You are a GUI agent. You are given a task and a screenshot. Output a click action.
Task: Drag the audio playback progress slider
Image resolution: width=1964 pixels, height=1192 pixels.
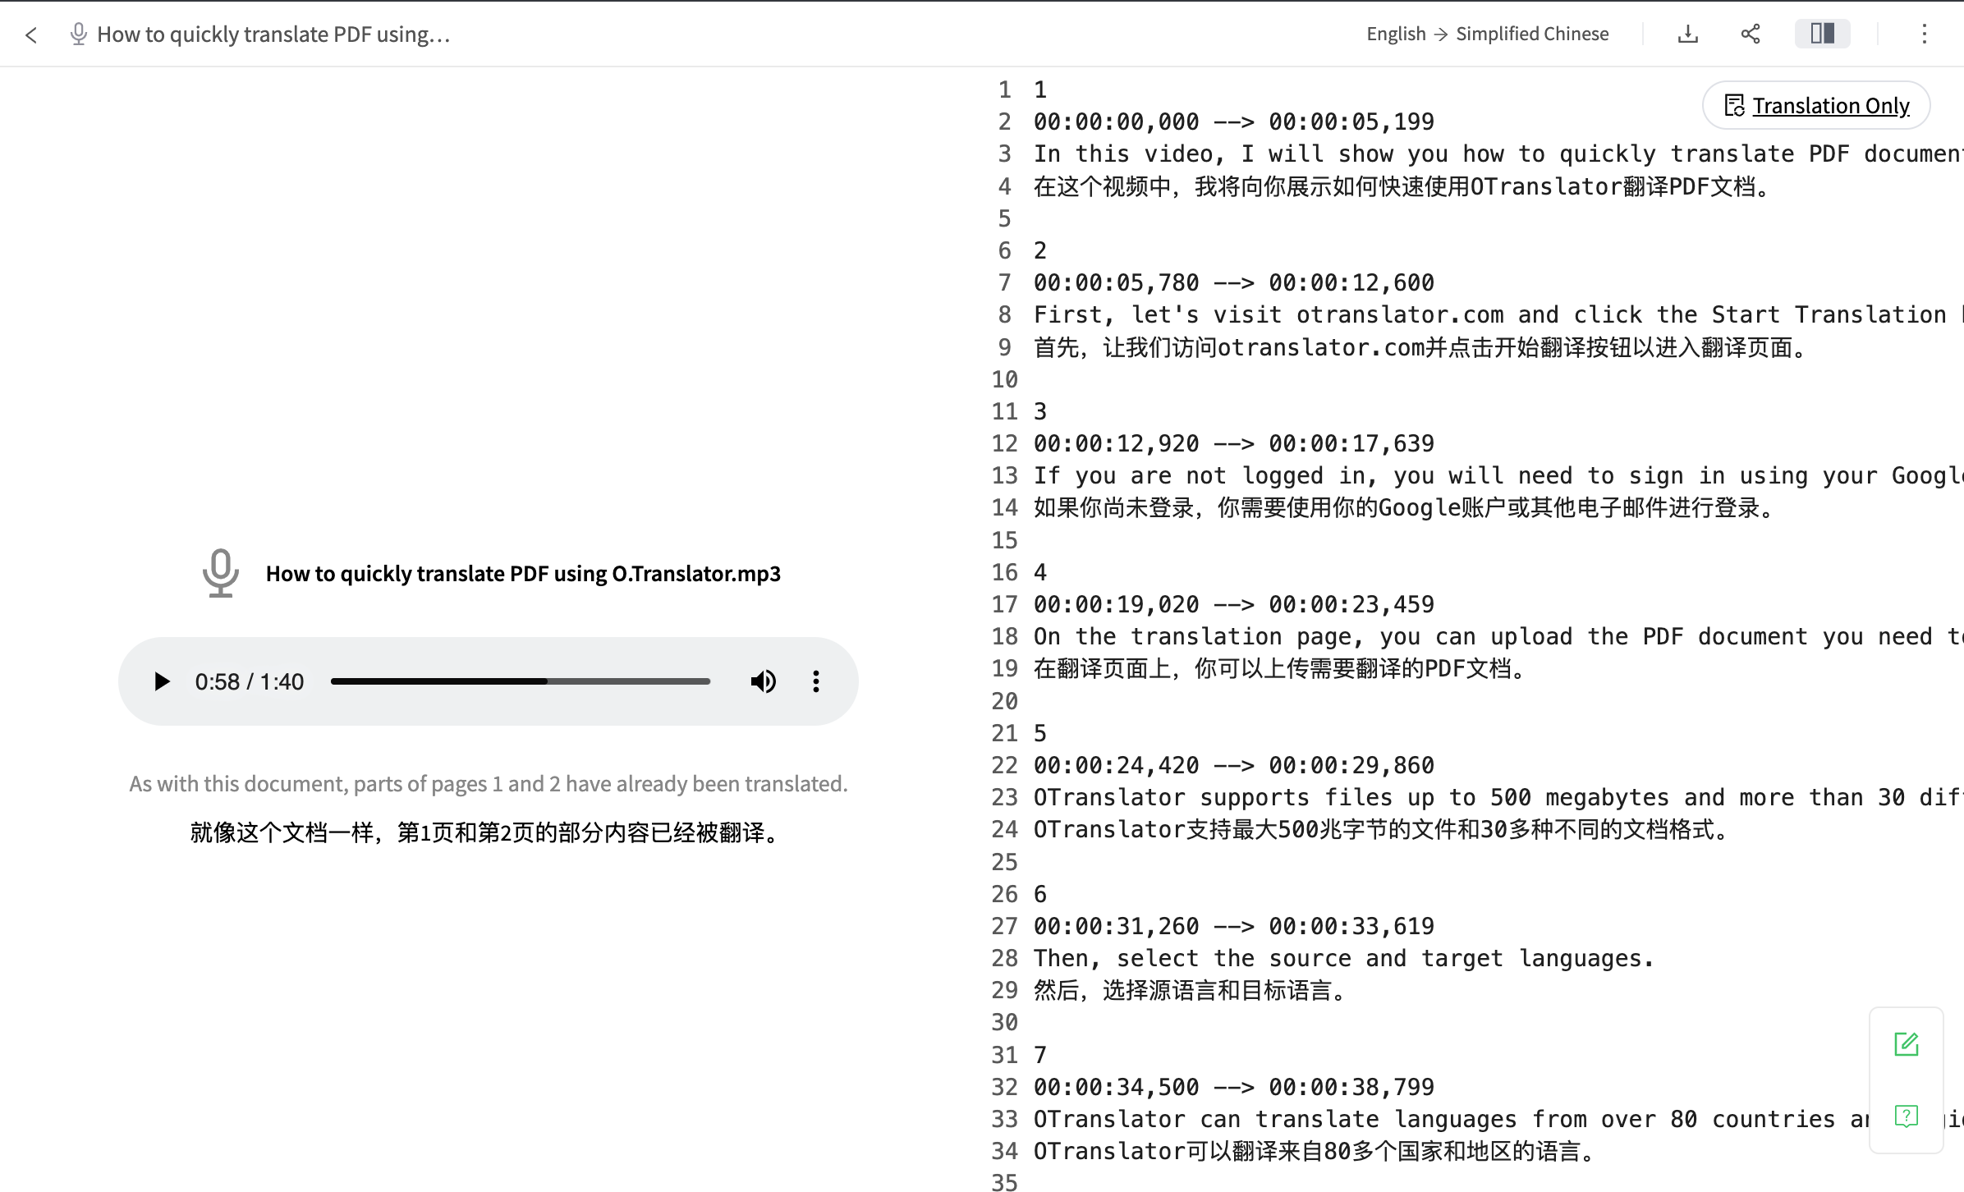(519, 680)
